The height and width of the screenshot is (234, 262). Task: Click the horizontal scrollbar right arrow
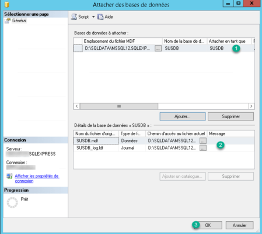click(x=251, y=106)
